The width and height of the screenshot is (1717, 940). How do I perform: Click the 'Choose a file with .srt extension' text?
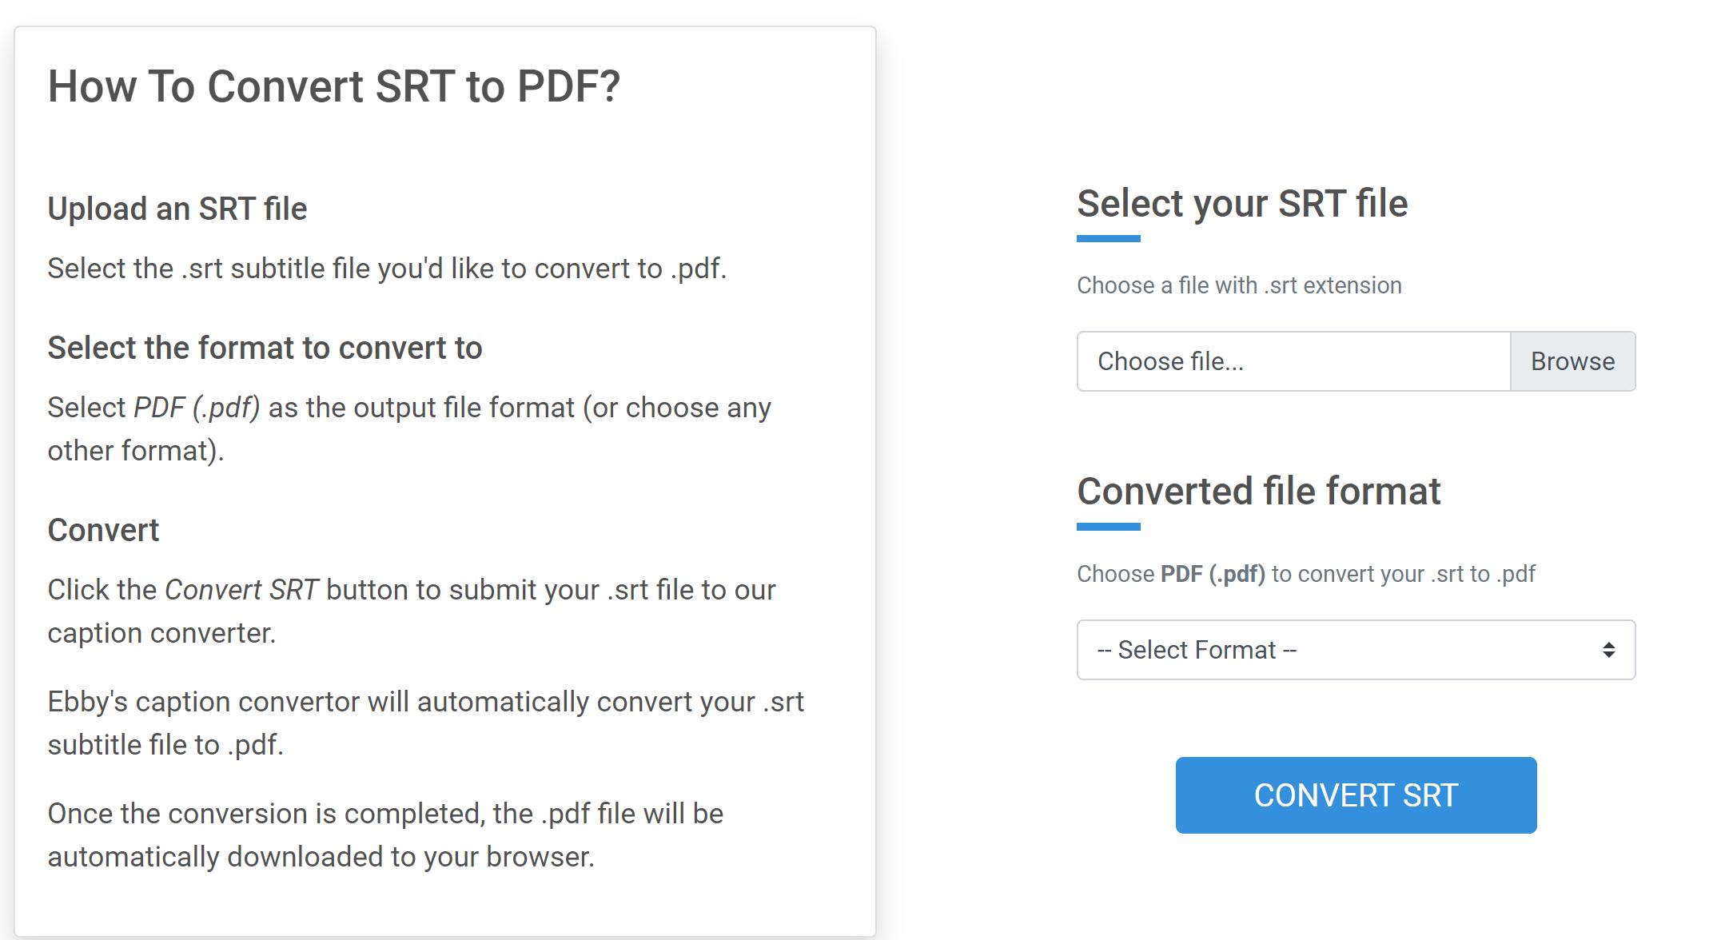(x=1238, y=285)
